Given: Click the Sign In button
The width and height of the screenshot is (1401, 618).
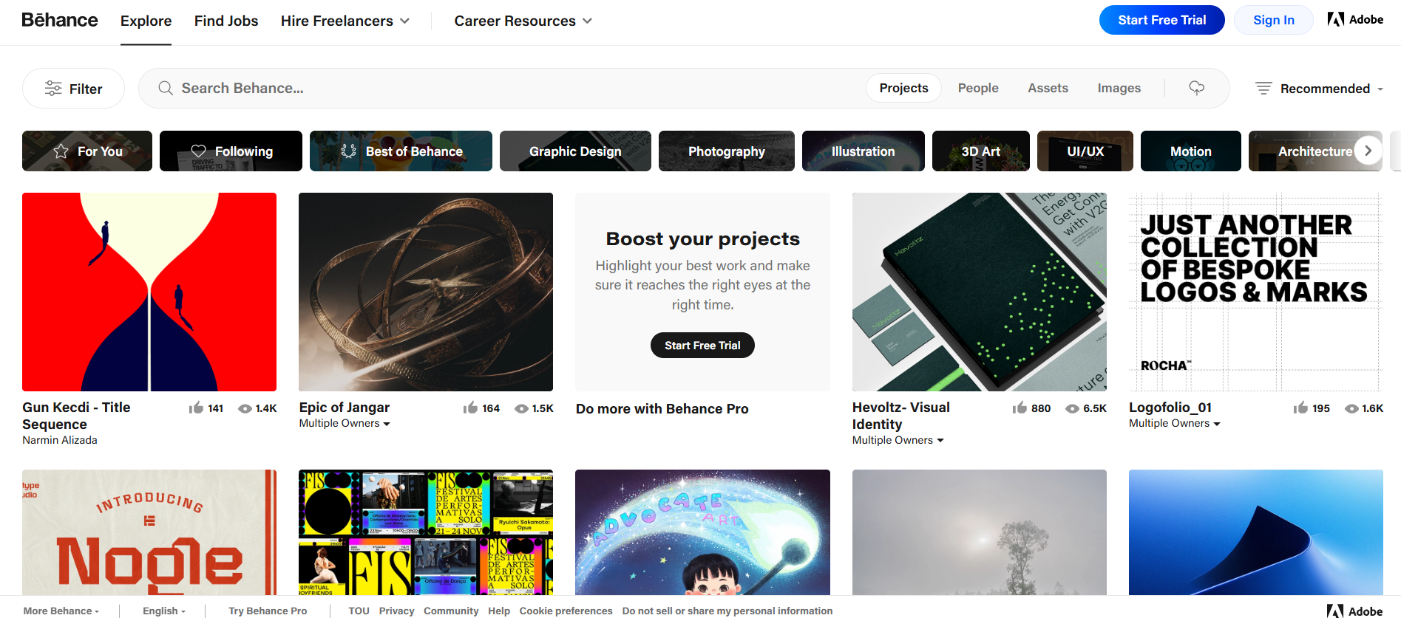Looking at the screenshot, I should 1273,20.
